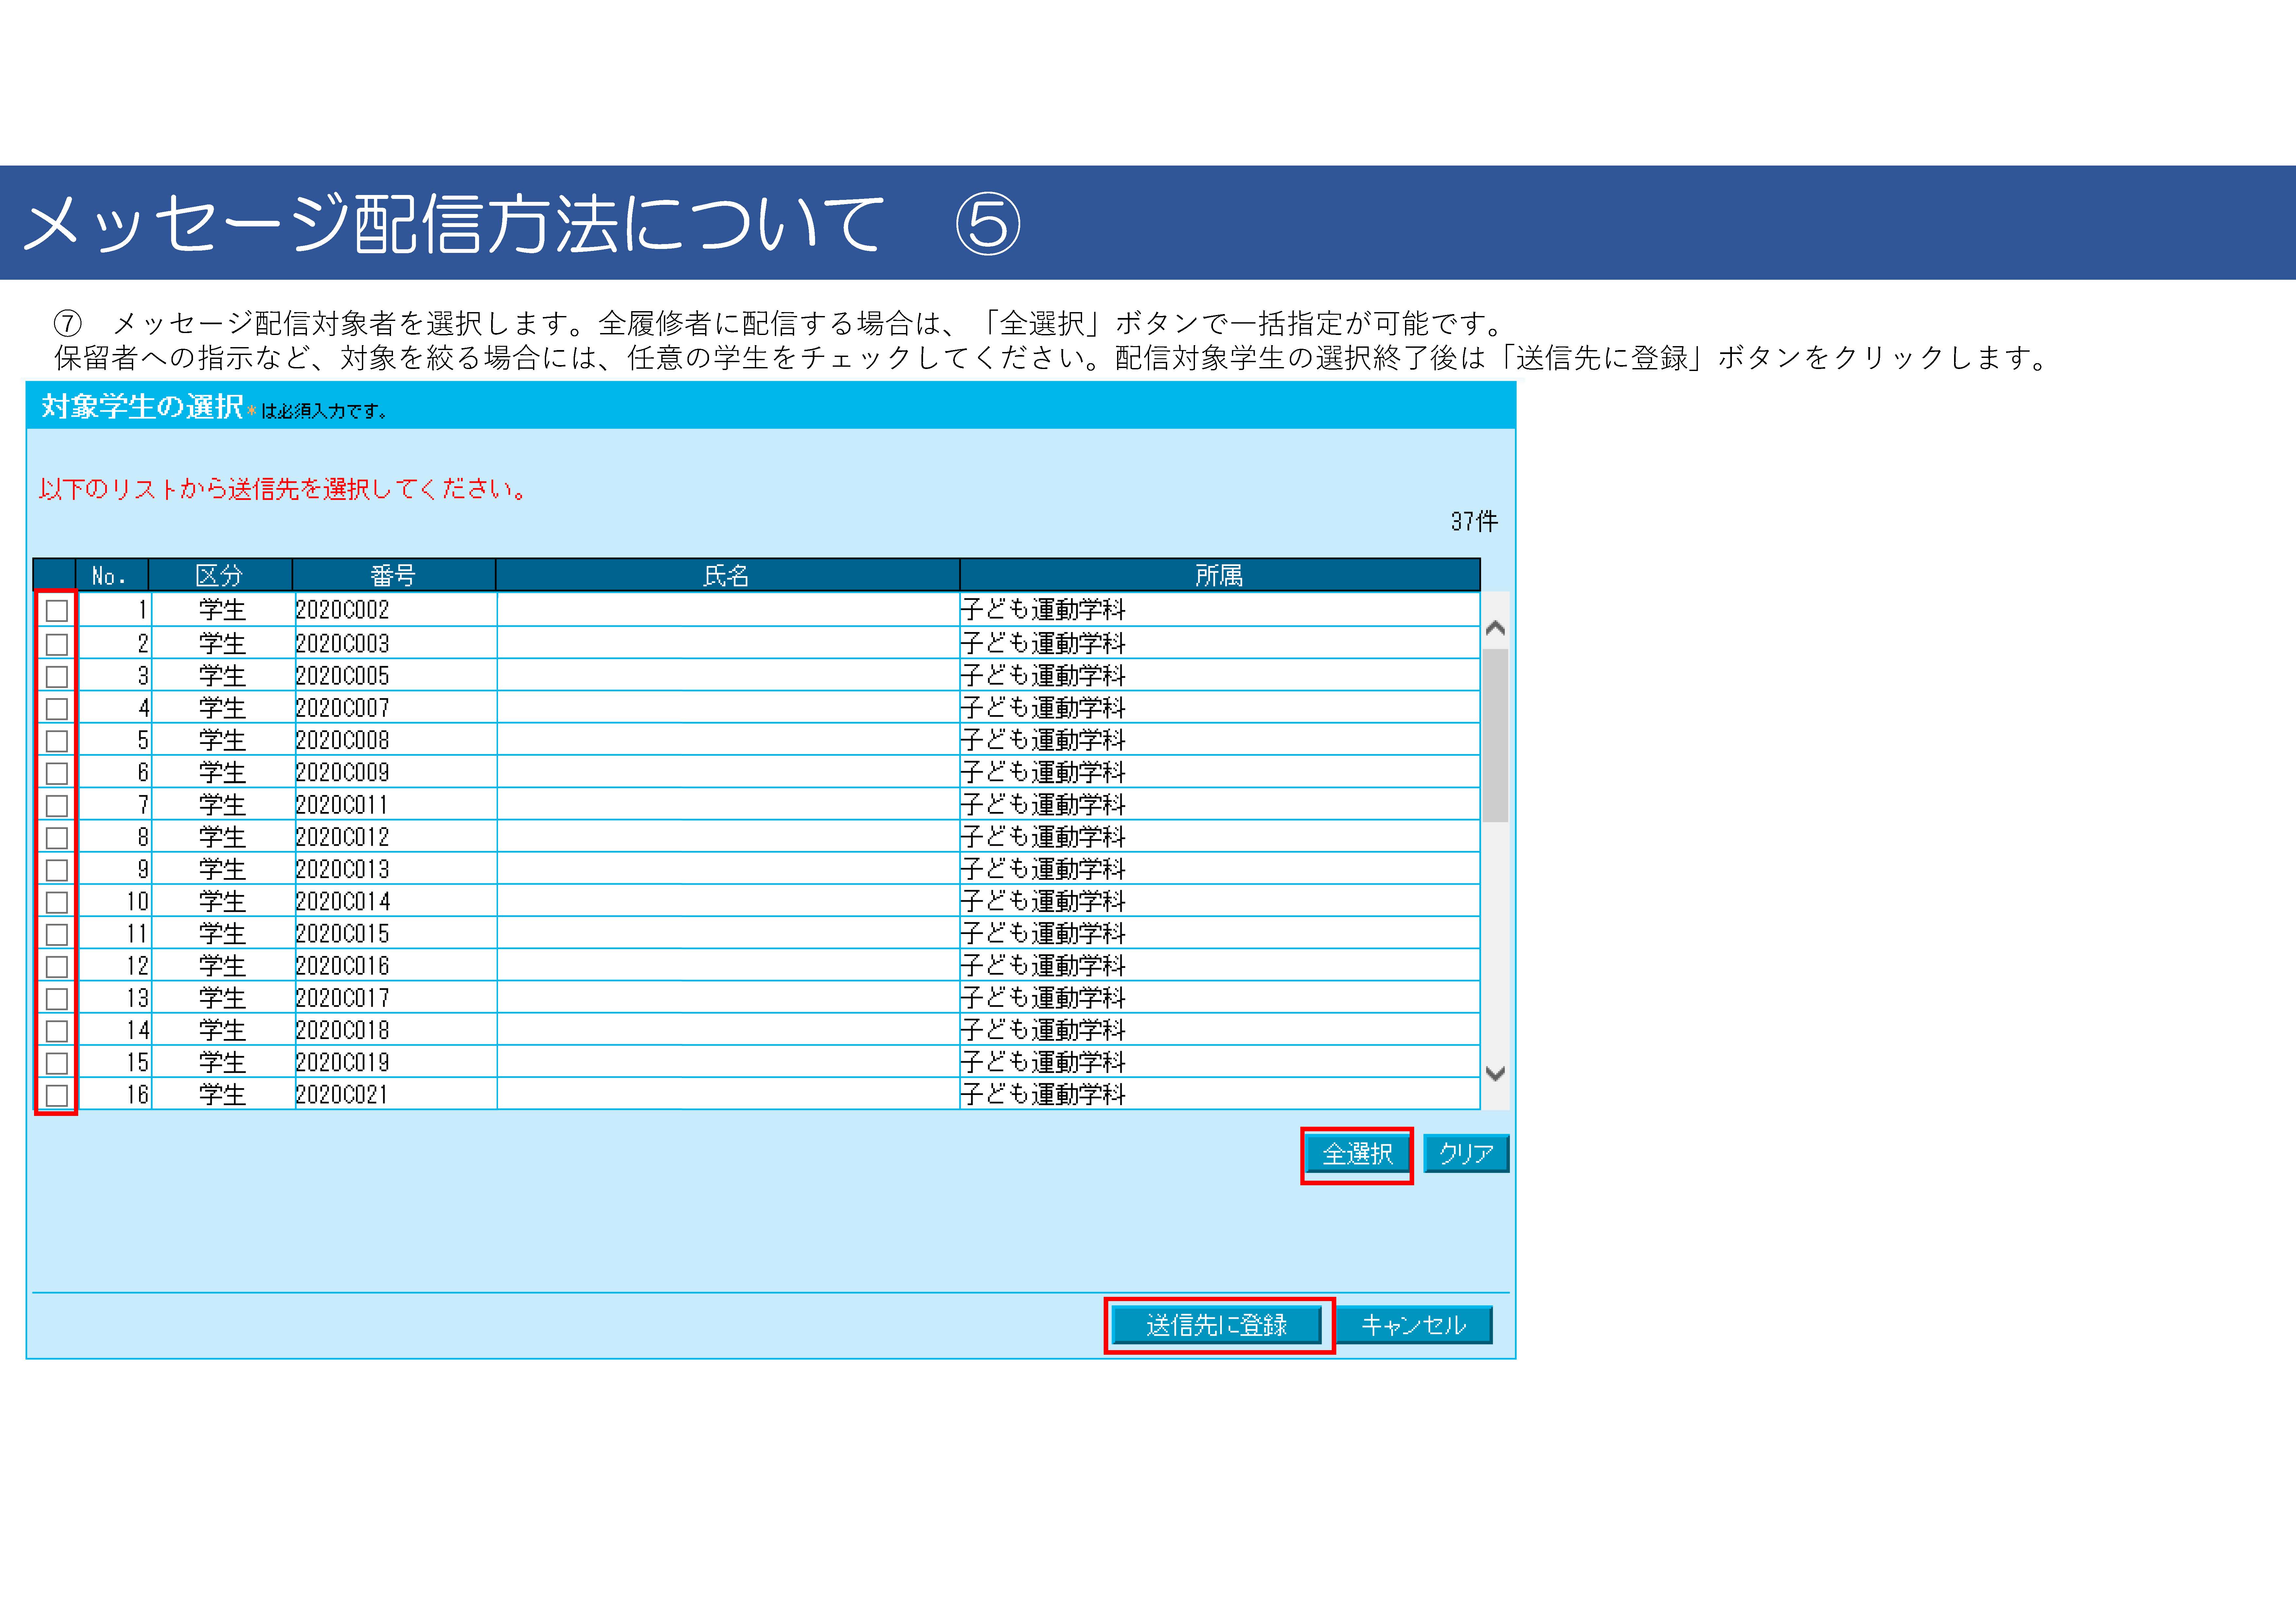Click 学生 in row 2020C016
2296x1623 pixels.
[222, 966]
